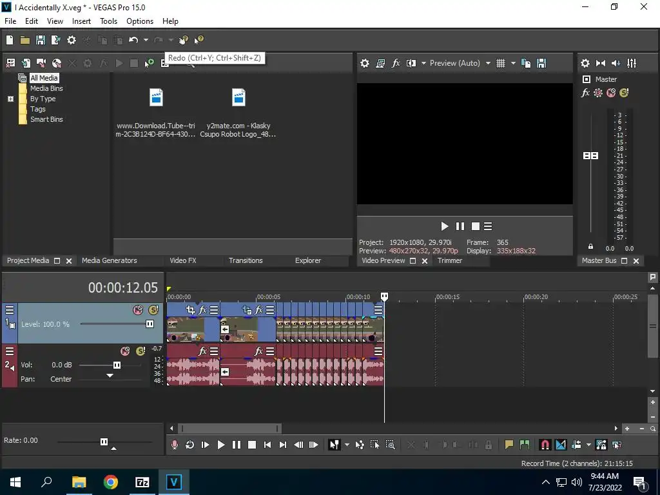Mute the Master bus
Screen dimensions: 660x495
tap(611, 93)
